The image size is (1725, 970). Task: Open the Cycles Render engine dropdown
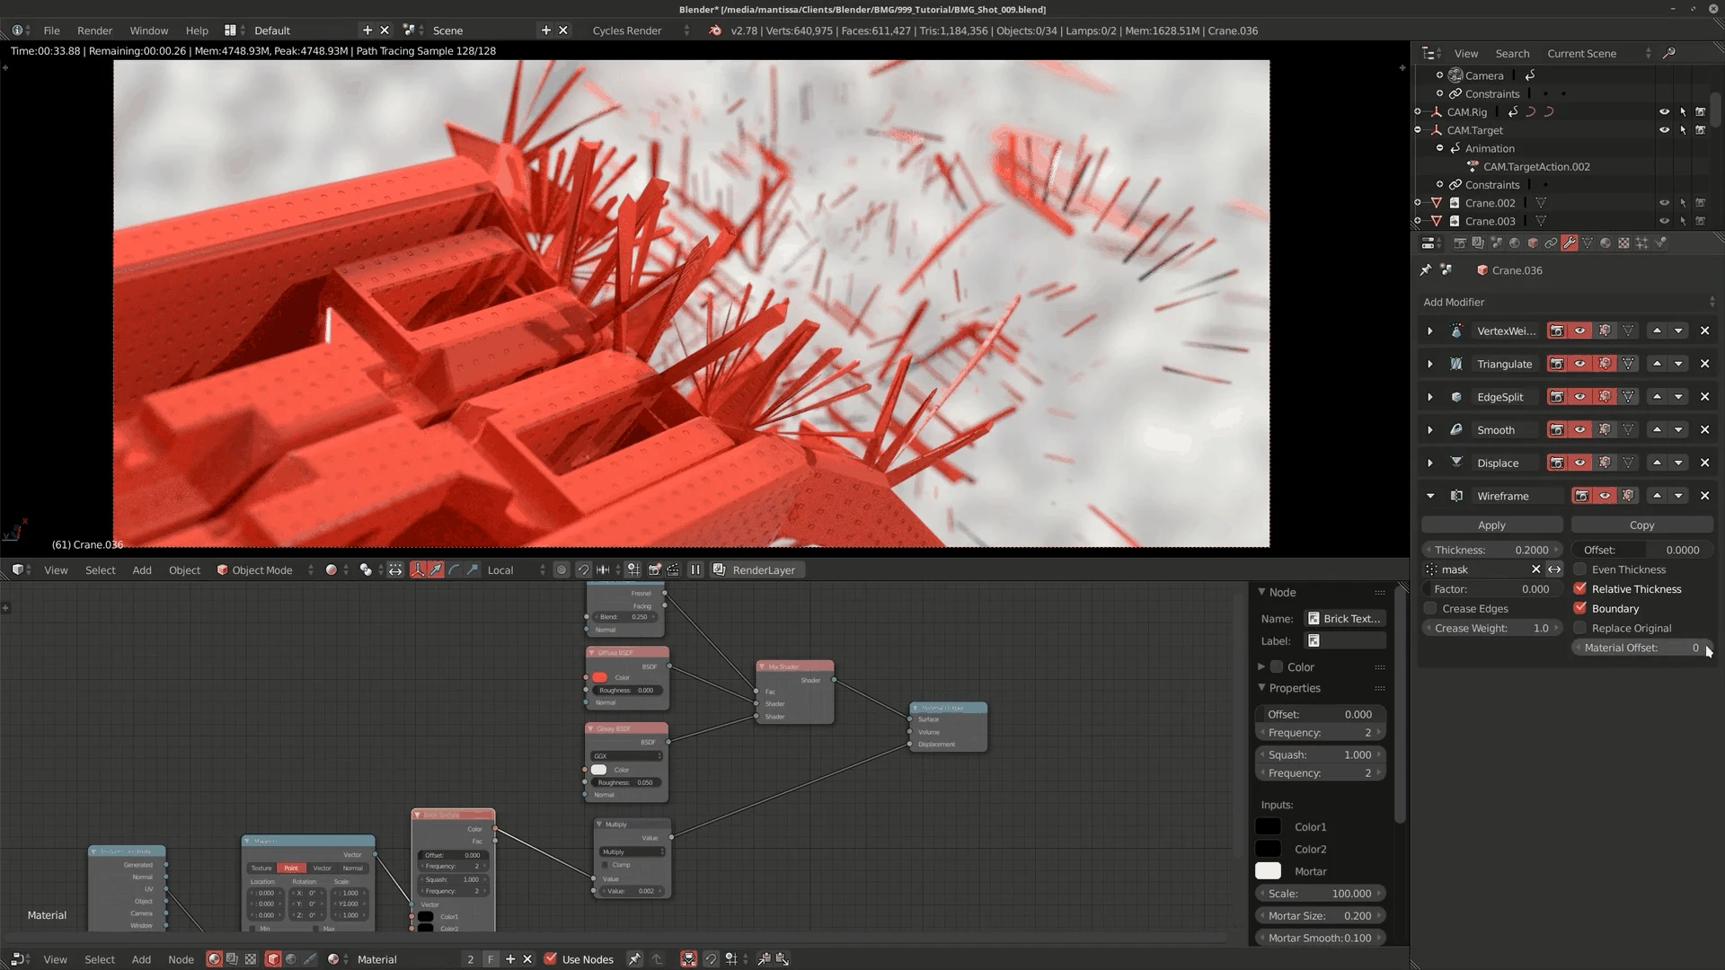point(641,31)
